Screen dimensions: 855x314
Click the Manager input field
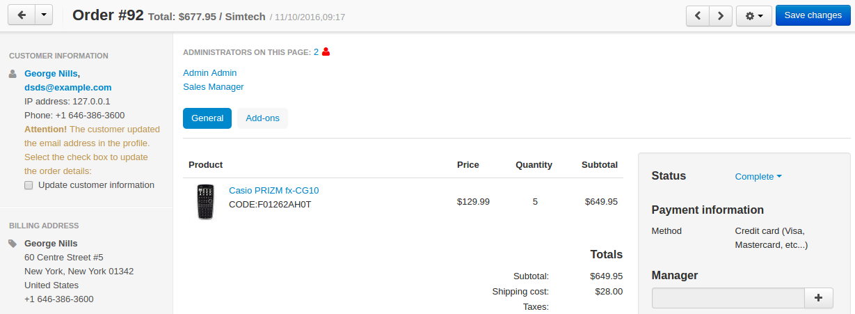click(x=728, y=298)
